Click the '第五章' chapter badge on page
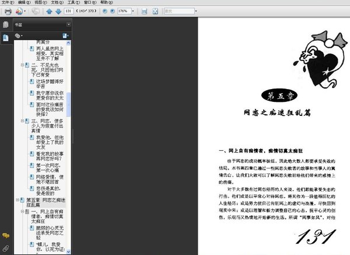 click(279, 95)
